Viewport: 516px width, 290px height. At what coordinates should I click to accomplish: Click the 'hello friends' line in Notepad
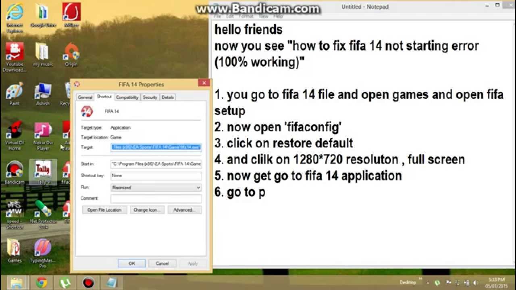[248, 30]
